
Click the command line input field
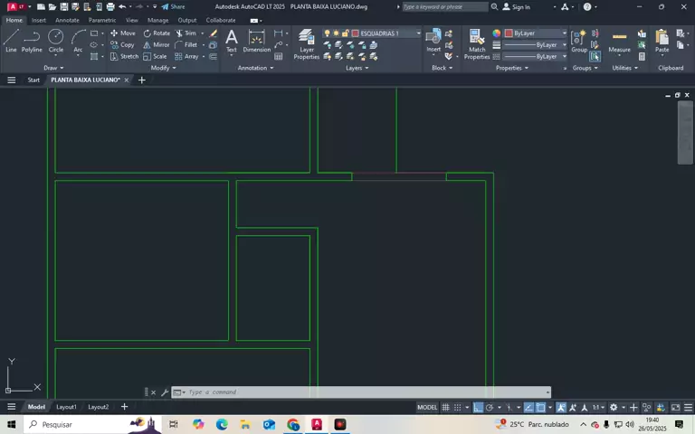click(x=362, y=392)
